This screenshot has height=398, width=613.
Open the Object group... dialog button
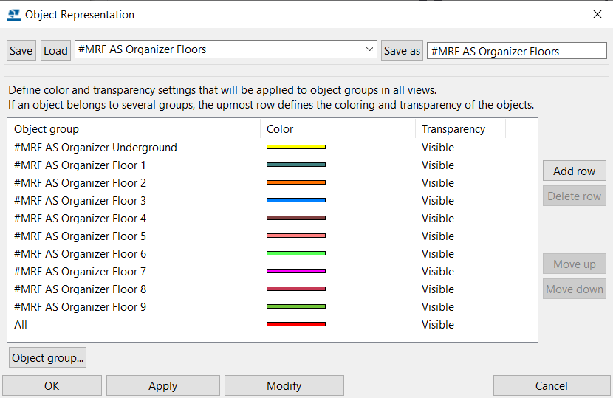click(x=47, y=357)
